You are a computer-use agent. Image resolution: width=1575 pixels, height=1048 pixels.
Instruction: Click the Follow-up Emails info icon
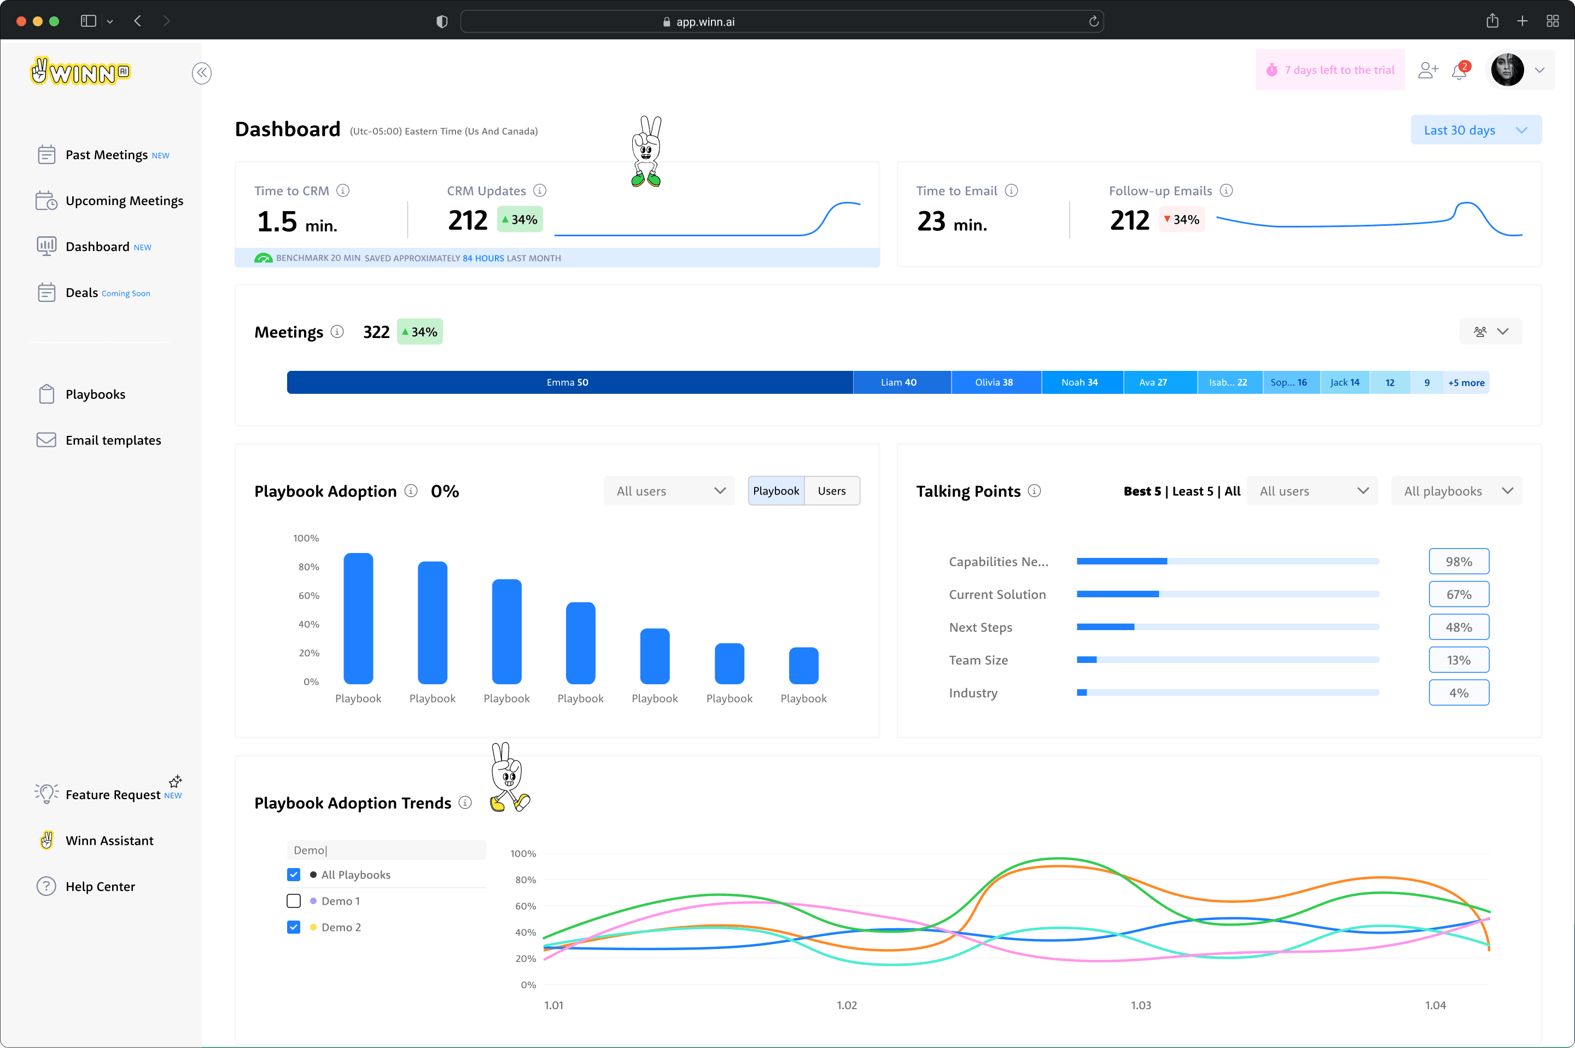pos(1226,190)
